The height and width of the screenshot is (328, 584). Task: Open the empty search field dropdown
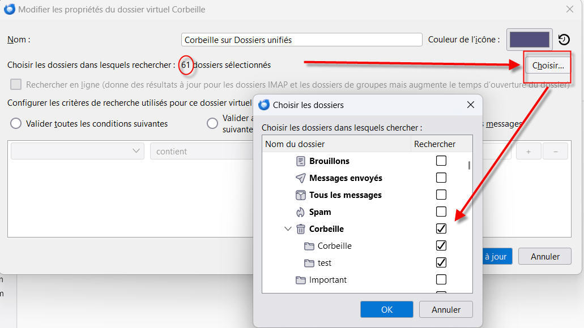pyautogui.click(x=77, y=151)
